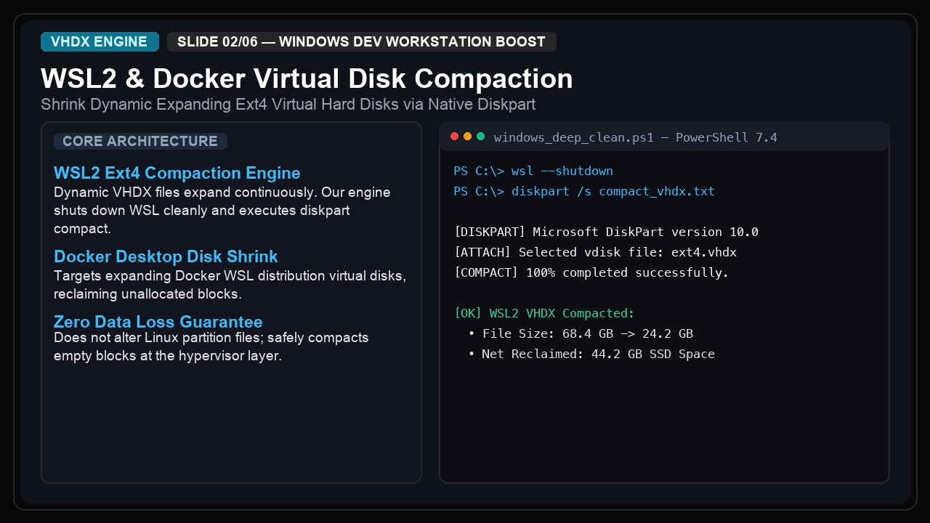Click the slide title WSL2 & Docker Virtual Disk Compaction
Screen dimensions: 930x523
click(x=307, y=78)
